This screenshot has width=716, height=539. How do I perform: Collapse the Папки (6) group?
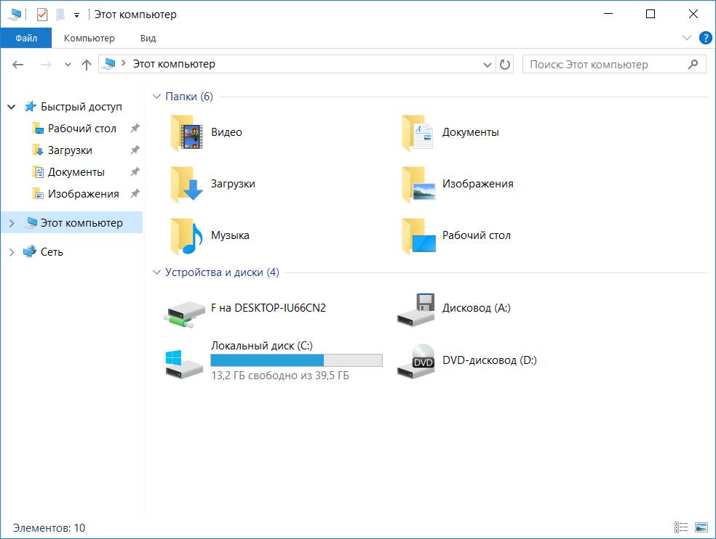tap(156, 97)
